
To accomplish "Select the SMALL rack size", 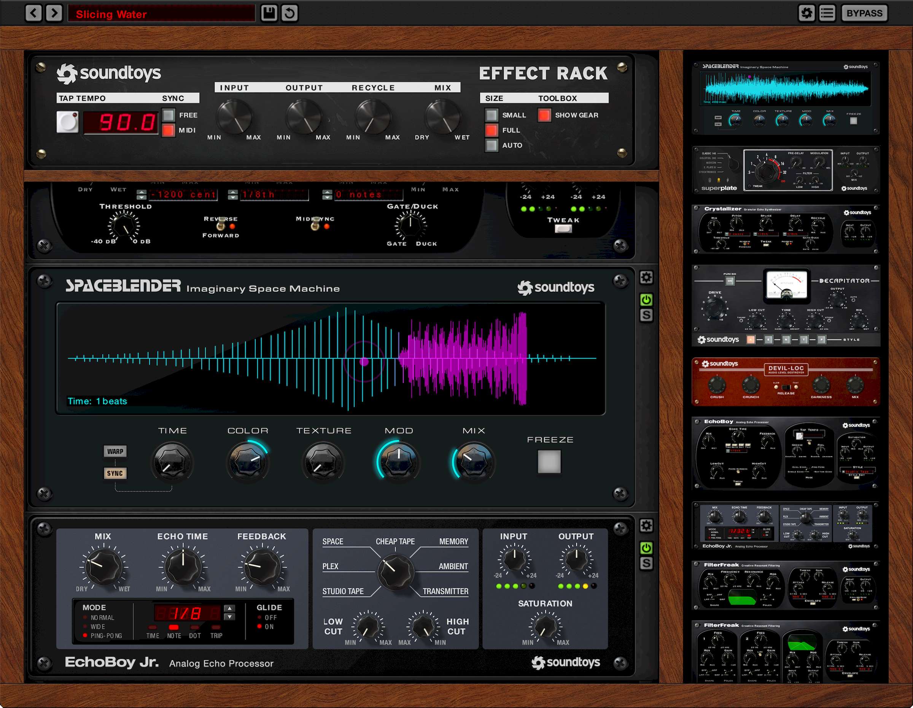I will coord(491,115).
